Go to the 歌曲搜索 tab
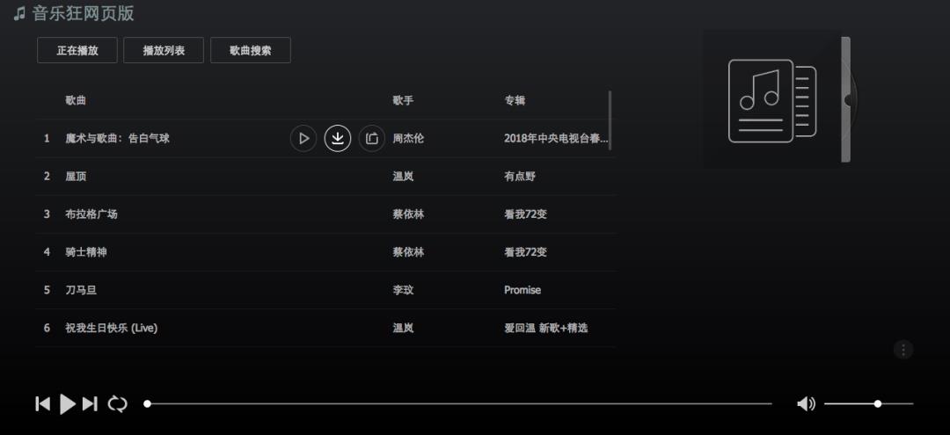This screenshot has width=950, height=435. [250, 50]
